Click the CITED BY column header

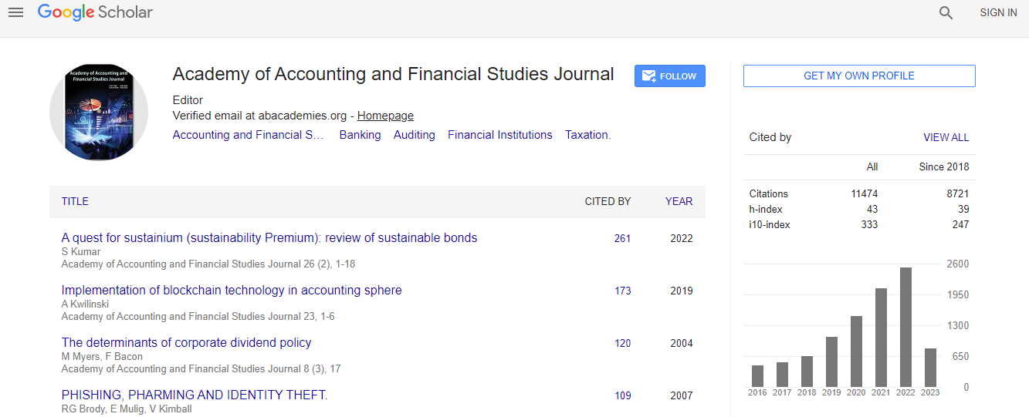pos(608,201)
